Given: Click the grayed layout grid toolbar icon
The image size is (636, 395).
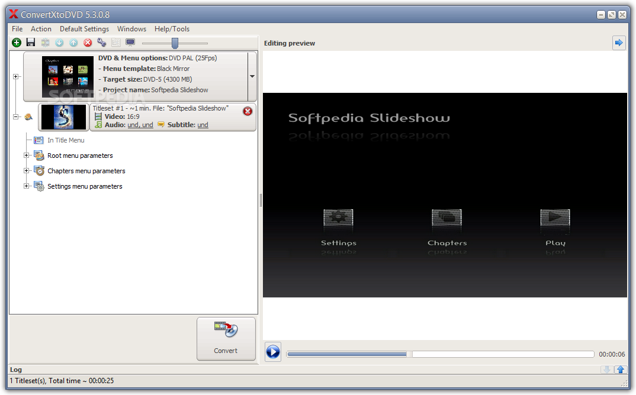Looking at the screenshot, I should click(x=116, y=43).
